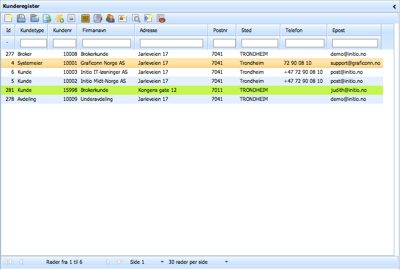The image size is (400, 270).
Task: Click the last toolbar icon with red mark
Action: coord(161,18)
